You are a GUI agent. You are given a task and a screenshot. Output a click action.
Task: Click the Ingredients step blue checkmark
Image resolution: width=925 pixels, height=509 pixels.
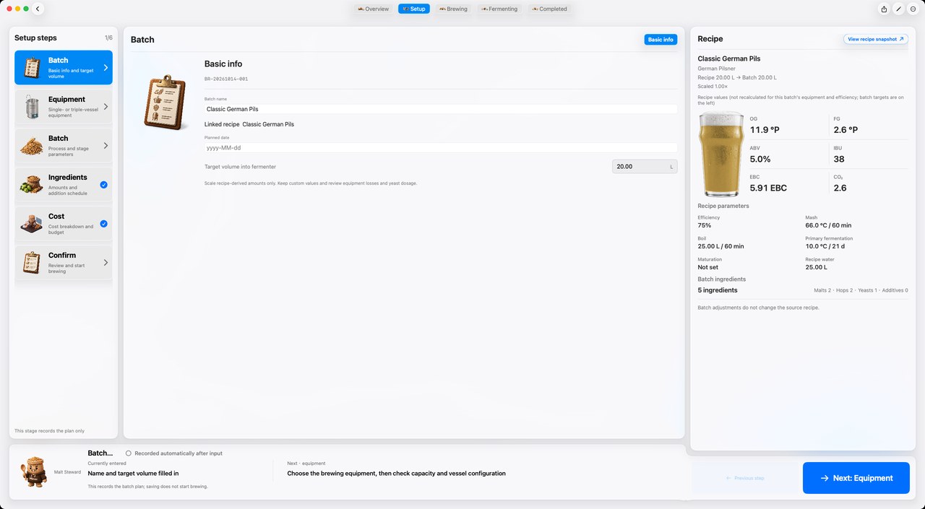point(104,185)
